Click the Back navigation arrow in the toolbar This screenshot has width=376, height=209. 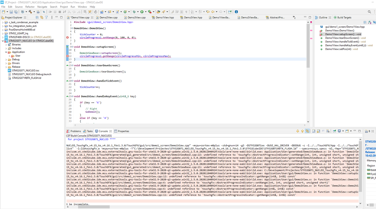click(213, 12)
